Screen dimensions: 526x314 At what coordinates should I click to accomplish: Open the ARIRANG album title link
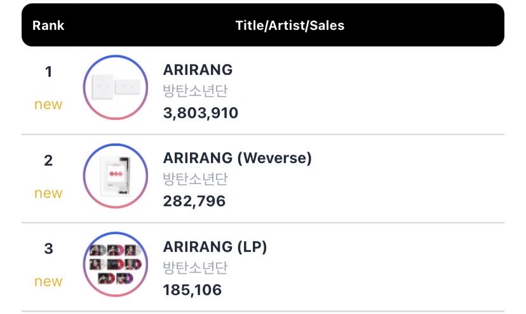(x=198, y=70)
